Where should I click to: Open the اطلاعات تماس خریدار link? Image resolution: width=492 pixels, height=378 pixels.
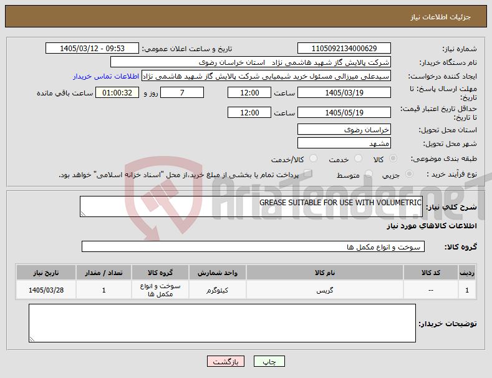coord(106,76)
